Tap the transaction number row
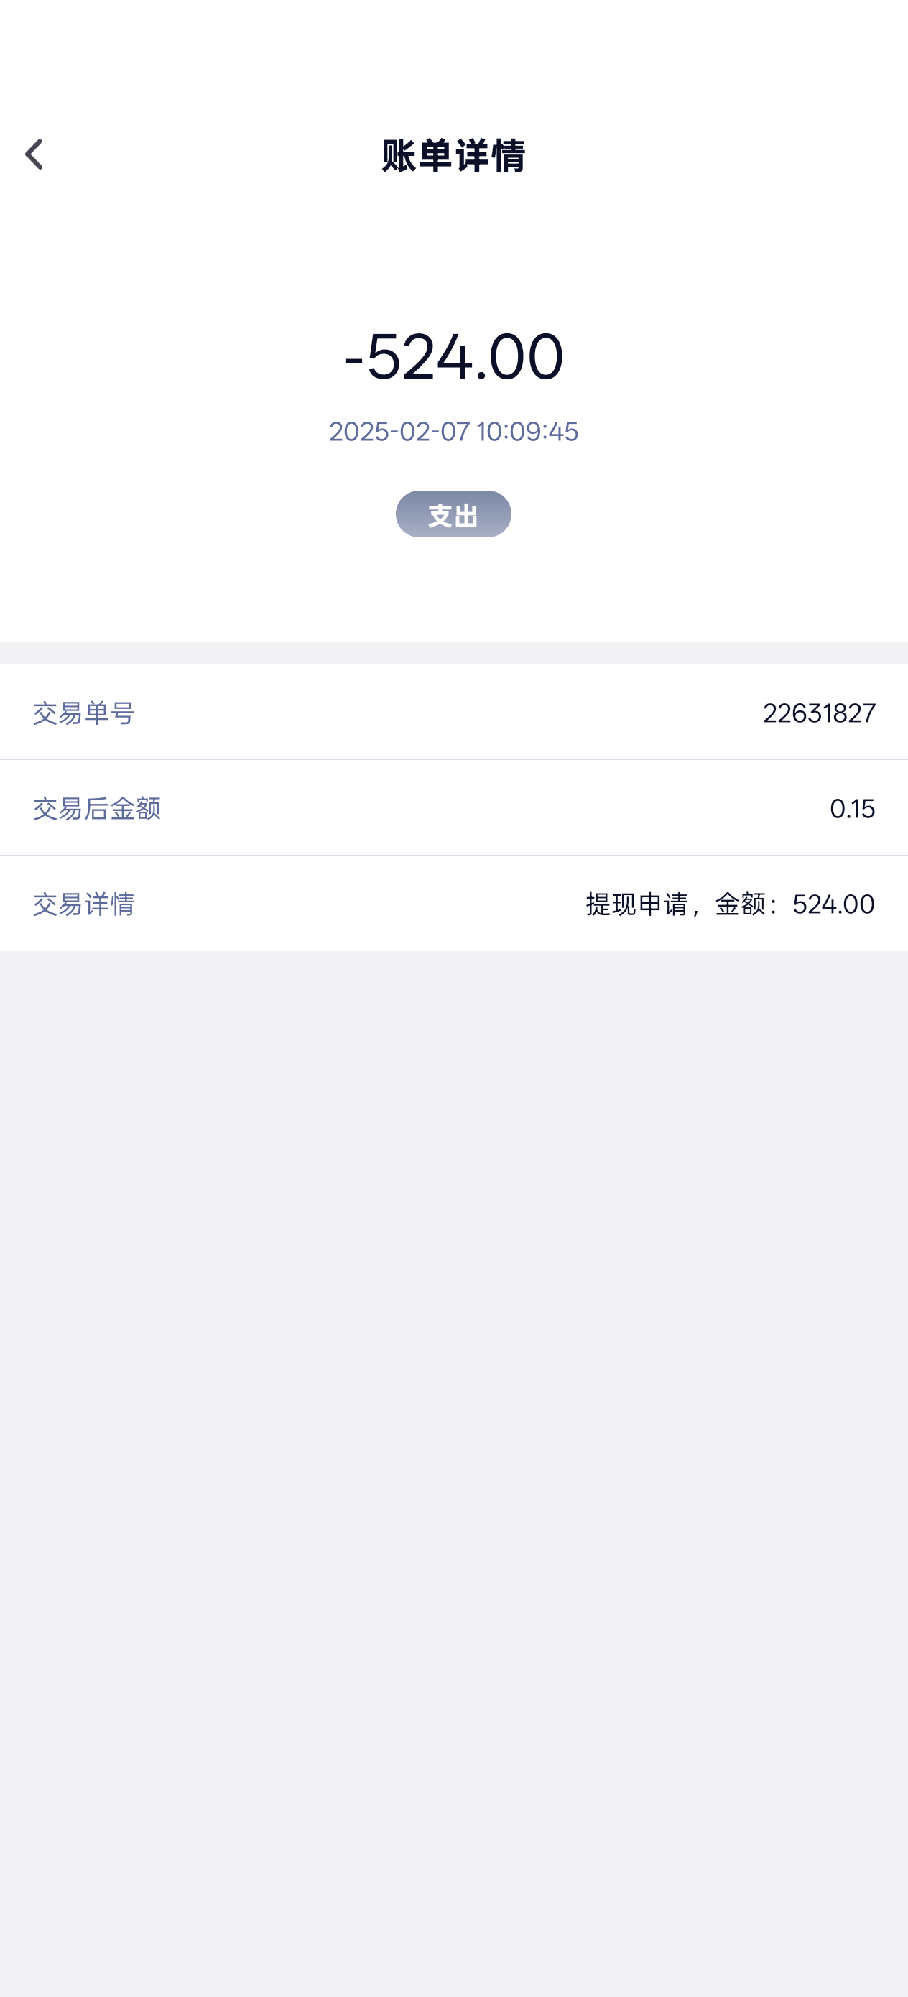908x1997 pixels. click(x=453, y=713)
